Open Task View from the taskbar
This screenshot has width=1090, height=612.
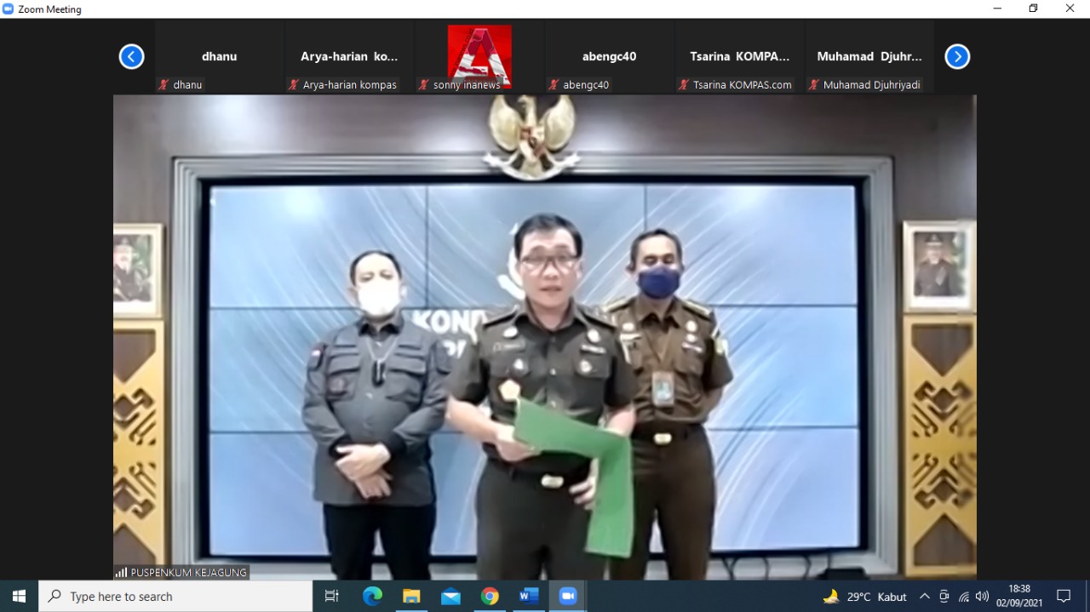click(x=332, y=597)
